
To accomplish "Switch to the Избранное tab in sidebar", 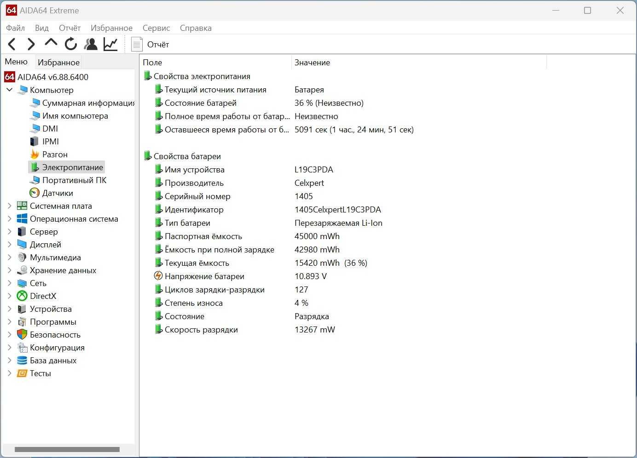I will 58,62.
